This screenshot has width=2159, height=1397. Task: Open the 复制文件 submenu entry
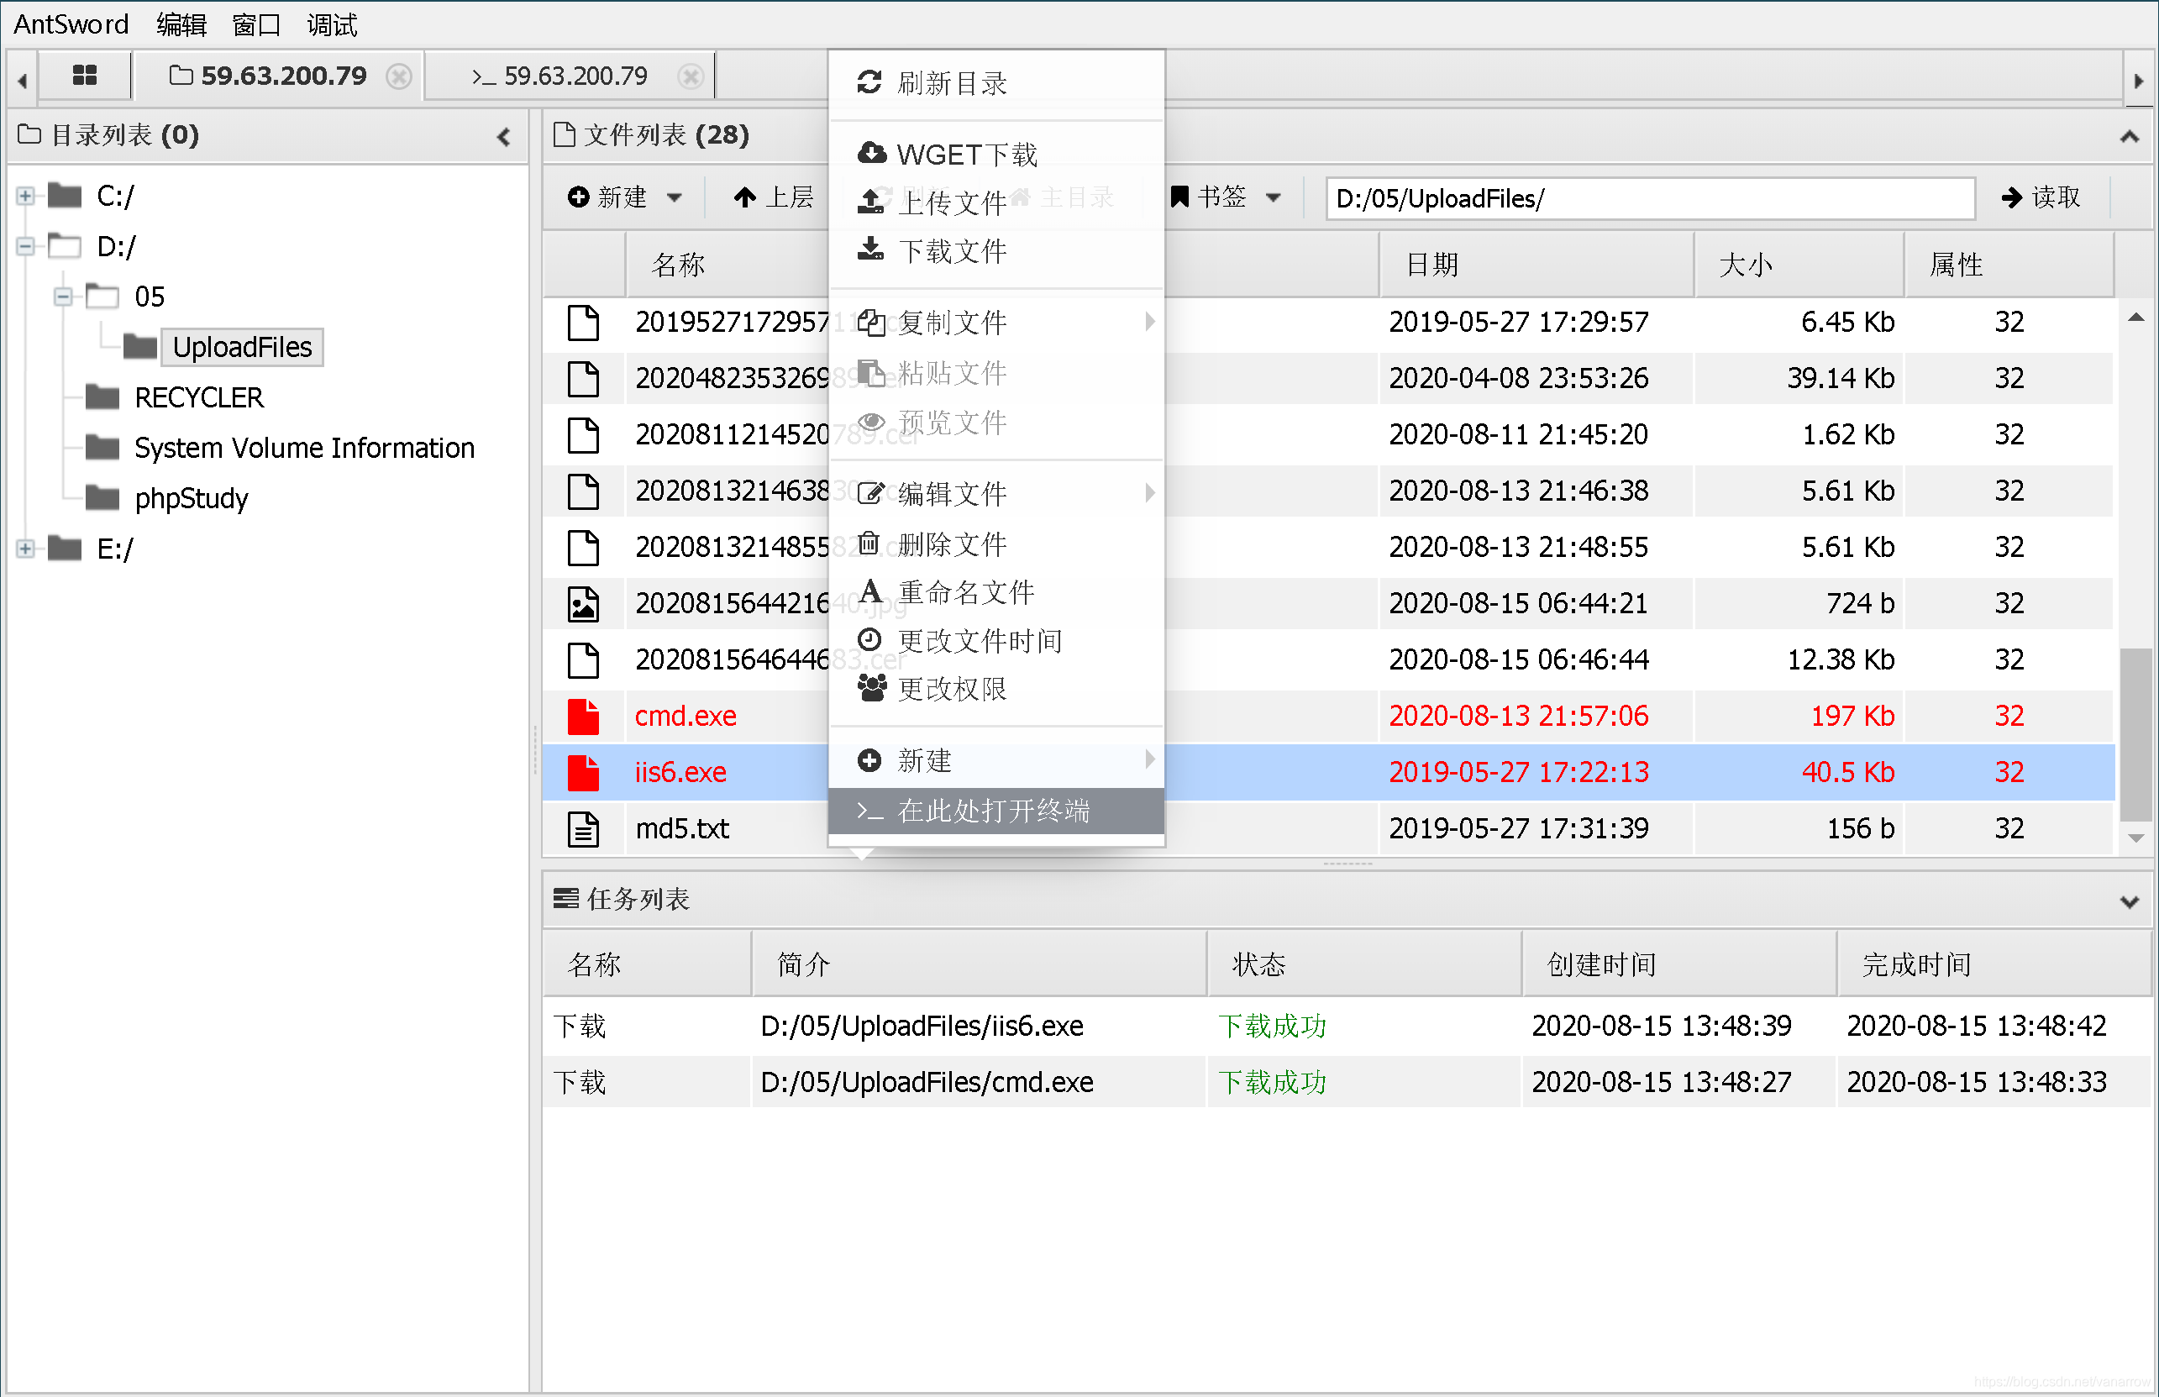(x=996, y=322)
